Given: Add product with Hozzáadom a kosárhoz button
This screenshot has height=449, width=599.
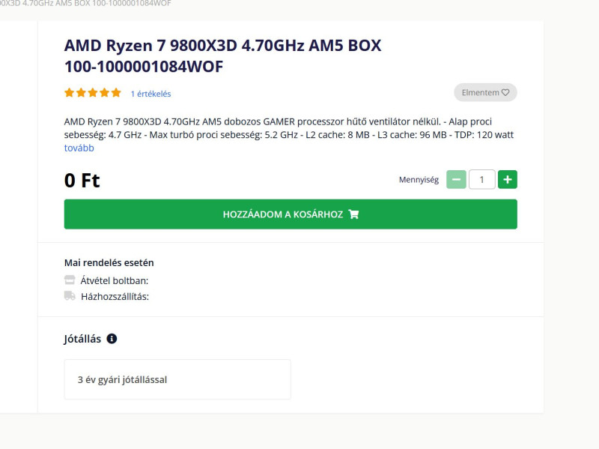Looking at the screenshot, I should (291, 214).
